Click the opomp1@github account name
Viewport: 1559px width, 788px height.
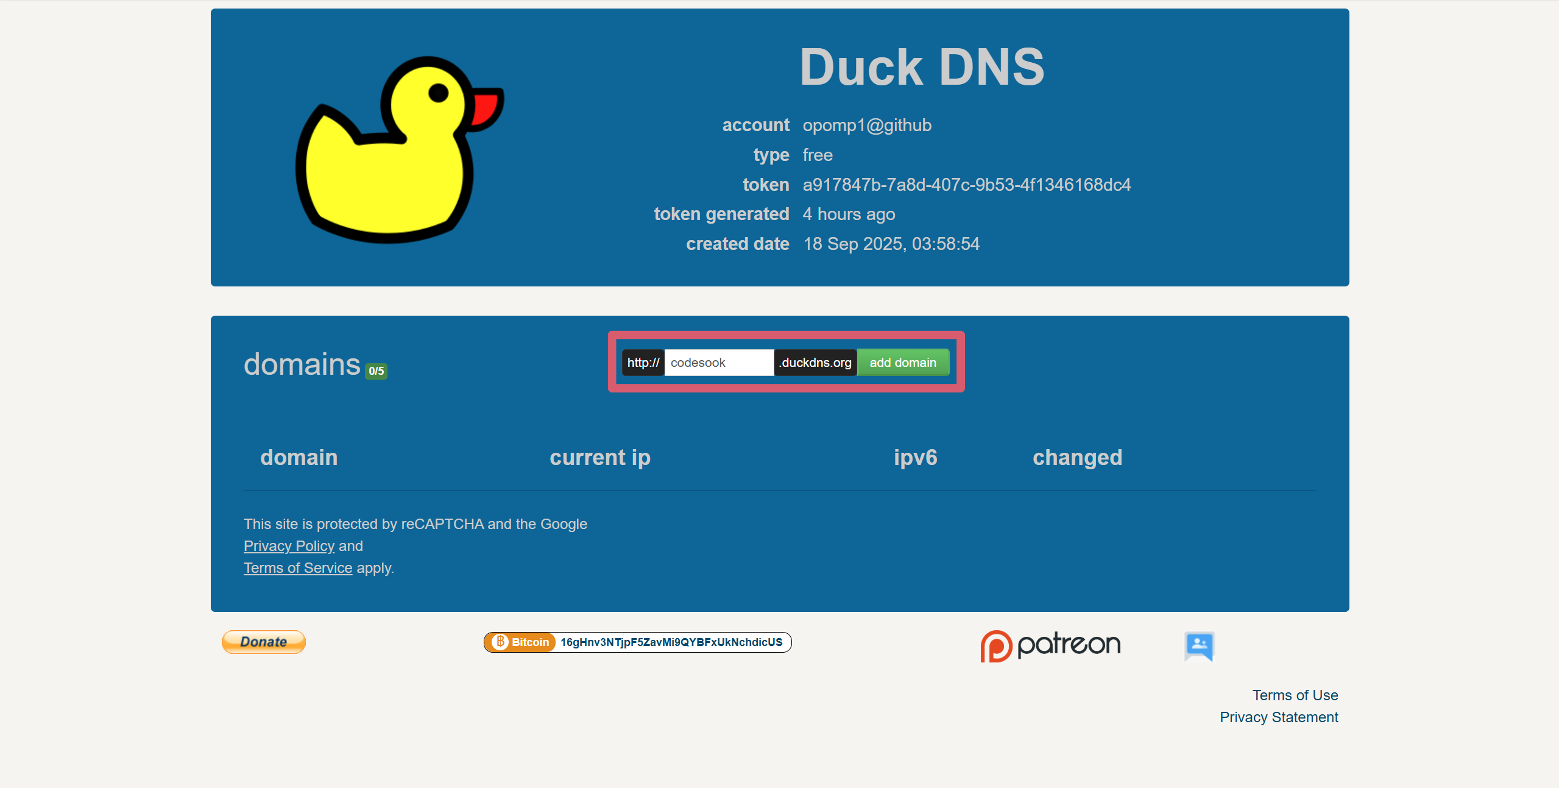coord(866,126)
